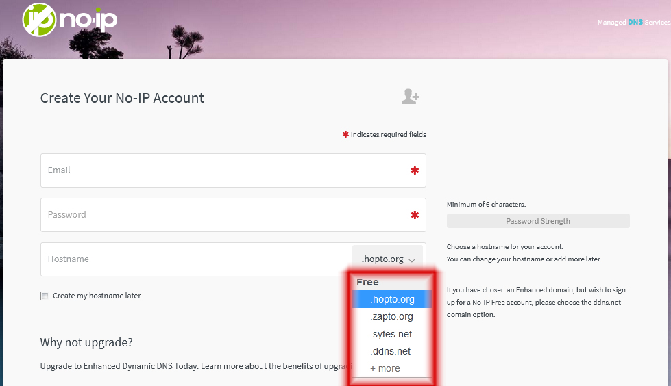This screenshot has height=386, width=671.
Task: Click into the Email field
Action: click(x=233, y=170)
